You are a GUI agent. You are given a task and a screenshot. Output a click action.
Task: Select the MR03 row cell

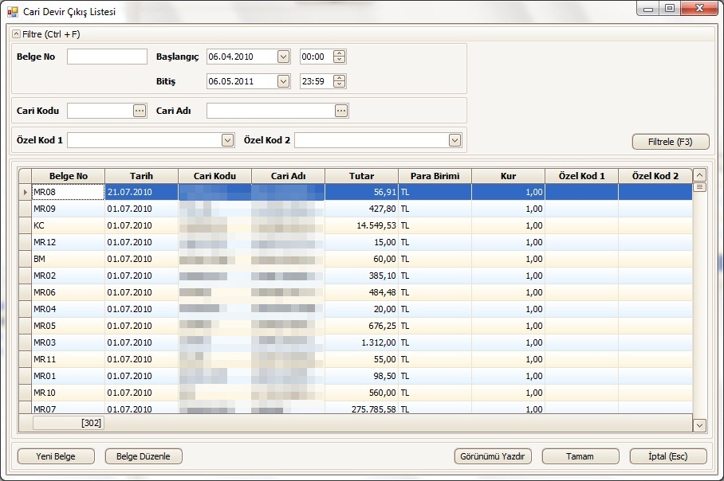pos(69,342)
